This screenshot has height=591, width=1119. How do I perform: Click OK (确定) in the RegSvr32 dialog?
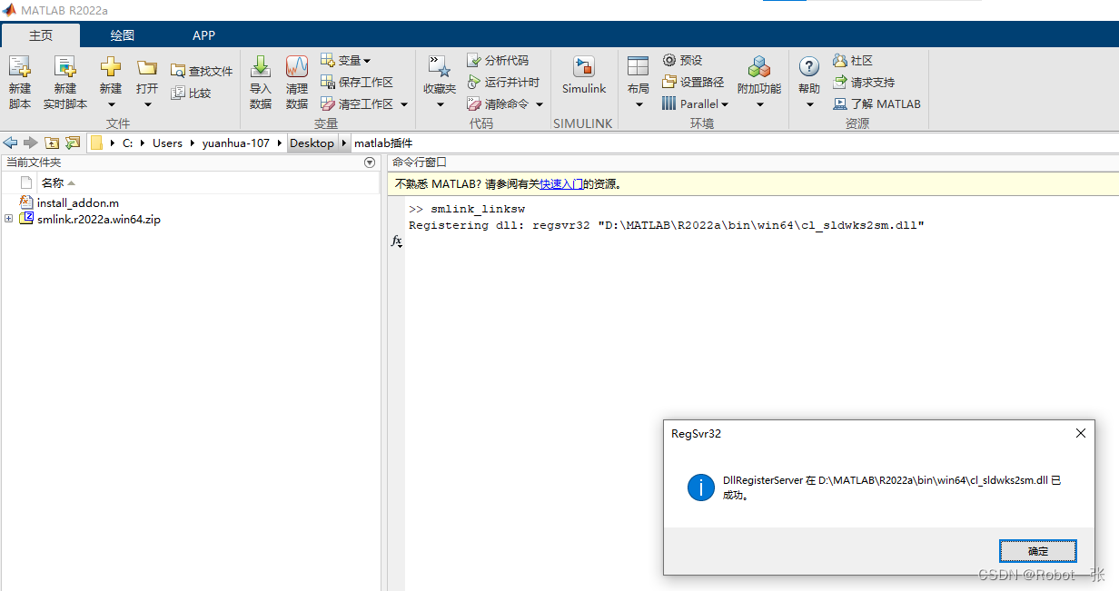1038,551
